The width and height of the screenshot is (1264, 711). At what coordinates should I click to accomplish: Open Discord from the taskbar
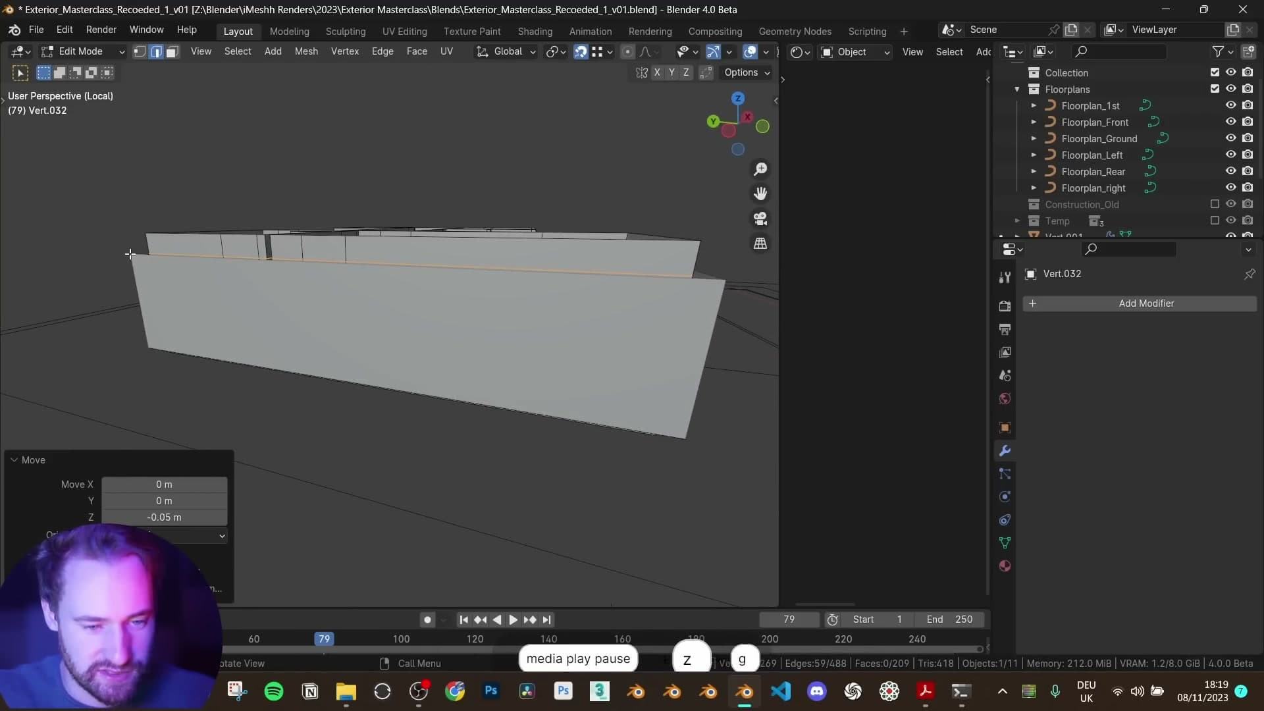[x=817, y=691]
